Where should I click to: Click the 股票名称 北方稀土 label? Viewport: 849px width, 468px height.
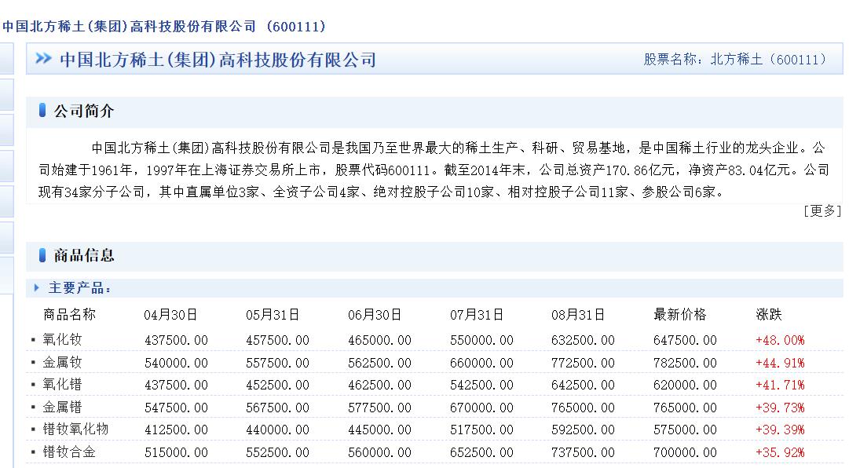pos(735,59)
